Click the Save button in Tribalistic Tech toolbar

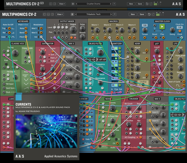point(142,14)
